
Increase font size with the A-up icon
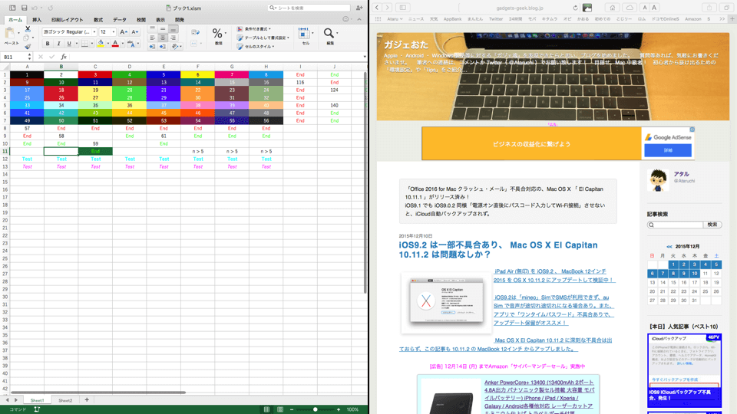pyautogui.click(x=124, y=32)
